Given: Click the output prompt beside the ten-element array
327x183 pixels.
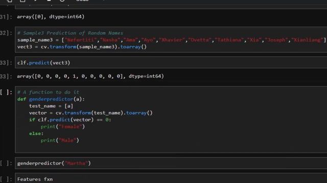Looking at the screenshot, I should 6,76.
